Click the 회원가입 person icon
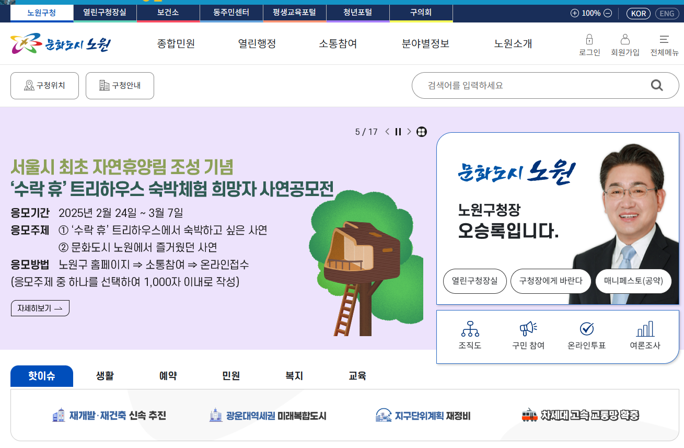 pos(625,39)
